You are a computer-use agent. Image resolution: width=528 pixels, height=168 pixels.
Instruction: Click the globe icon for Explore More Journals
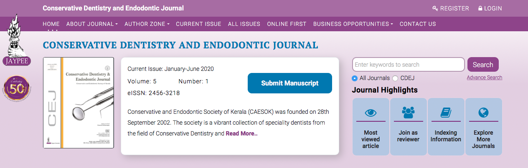point(483,112)
